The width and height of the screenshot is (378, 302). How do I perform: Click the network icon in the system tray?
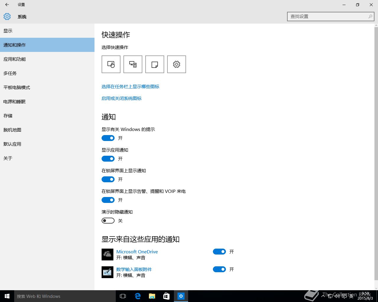click(331, 296)
